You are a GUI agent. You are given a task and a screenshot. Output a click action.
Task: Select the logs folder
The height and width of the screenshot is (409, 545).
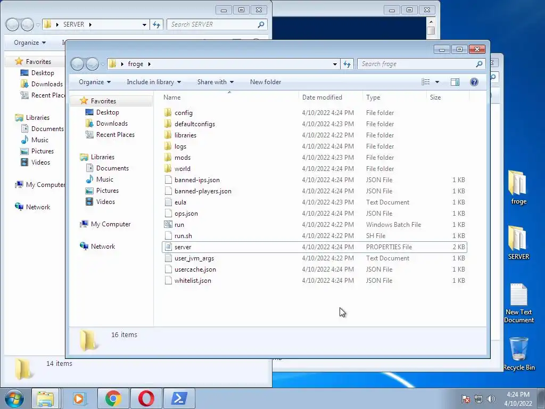click(315, 146)
